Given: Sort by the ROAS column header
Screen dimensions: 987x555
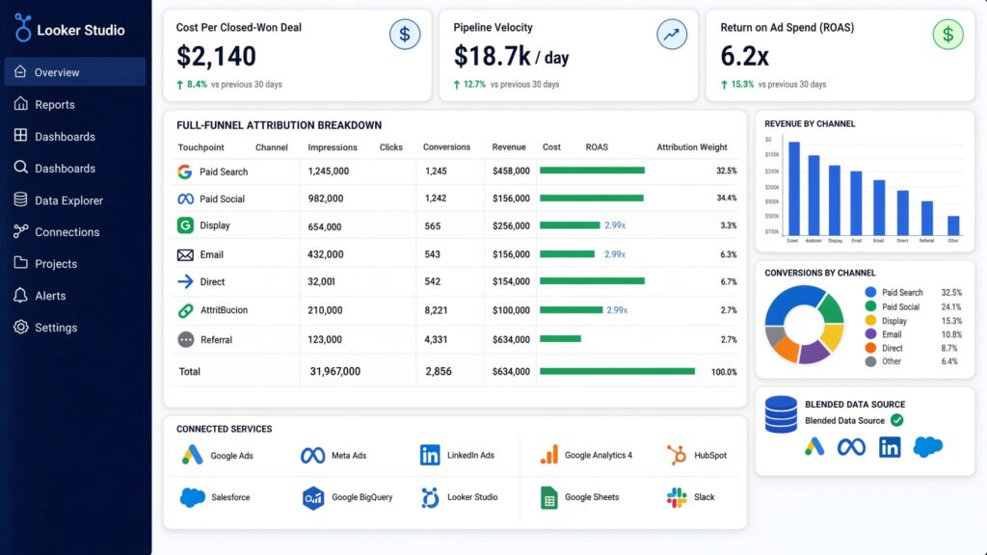Looking at the screenshot, I should pos(597,147).
